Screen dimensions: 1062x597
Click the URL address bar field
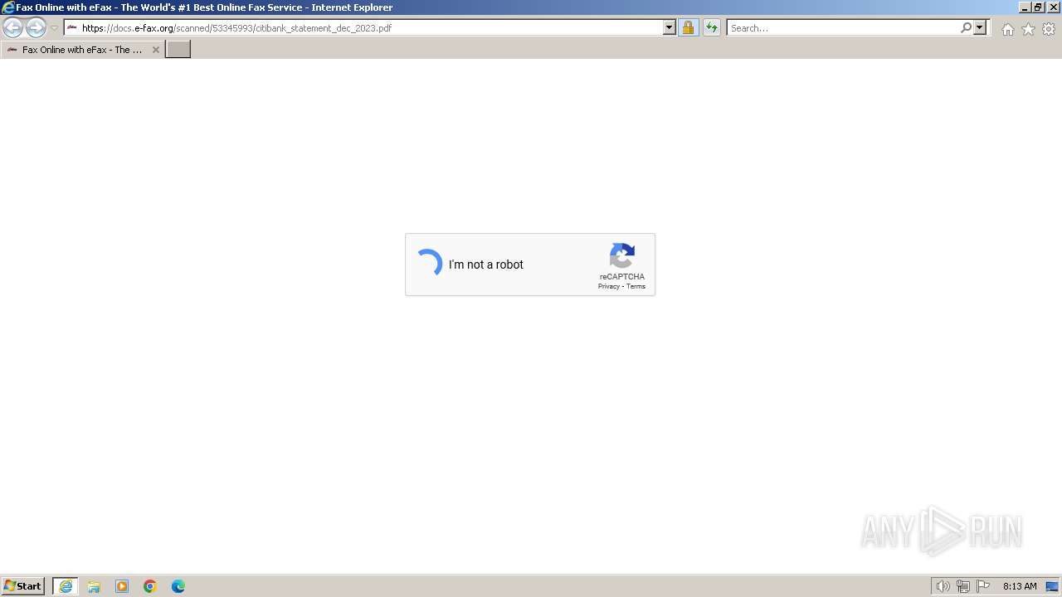[370, 27]
